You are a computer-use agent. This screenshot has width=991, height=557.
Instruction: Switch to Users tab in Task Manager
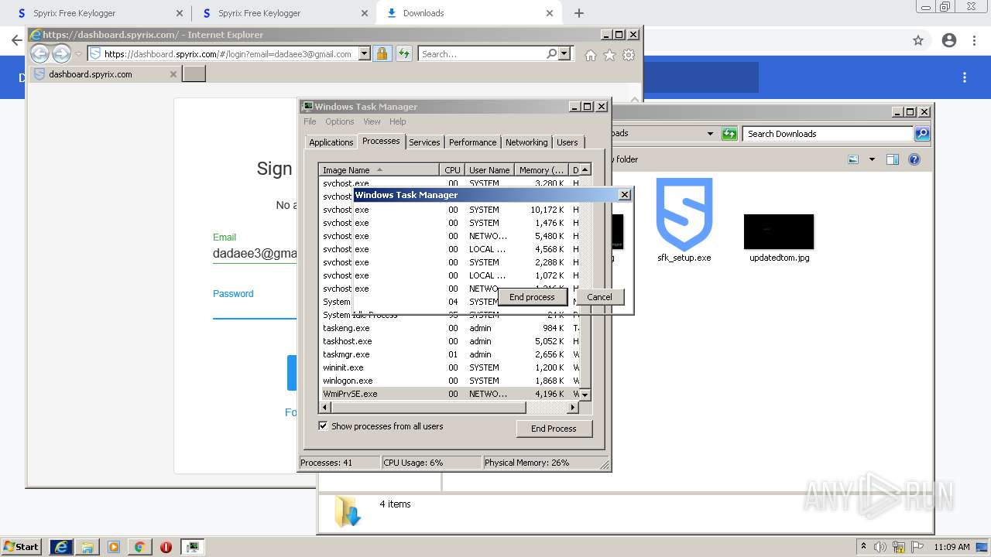tap(568, 142)
